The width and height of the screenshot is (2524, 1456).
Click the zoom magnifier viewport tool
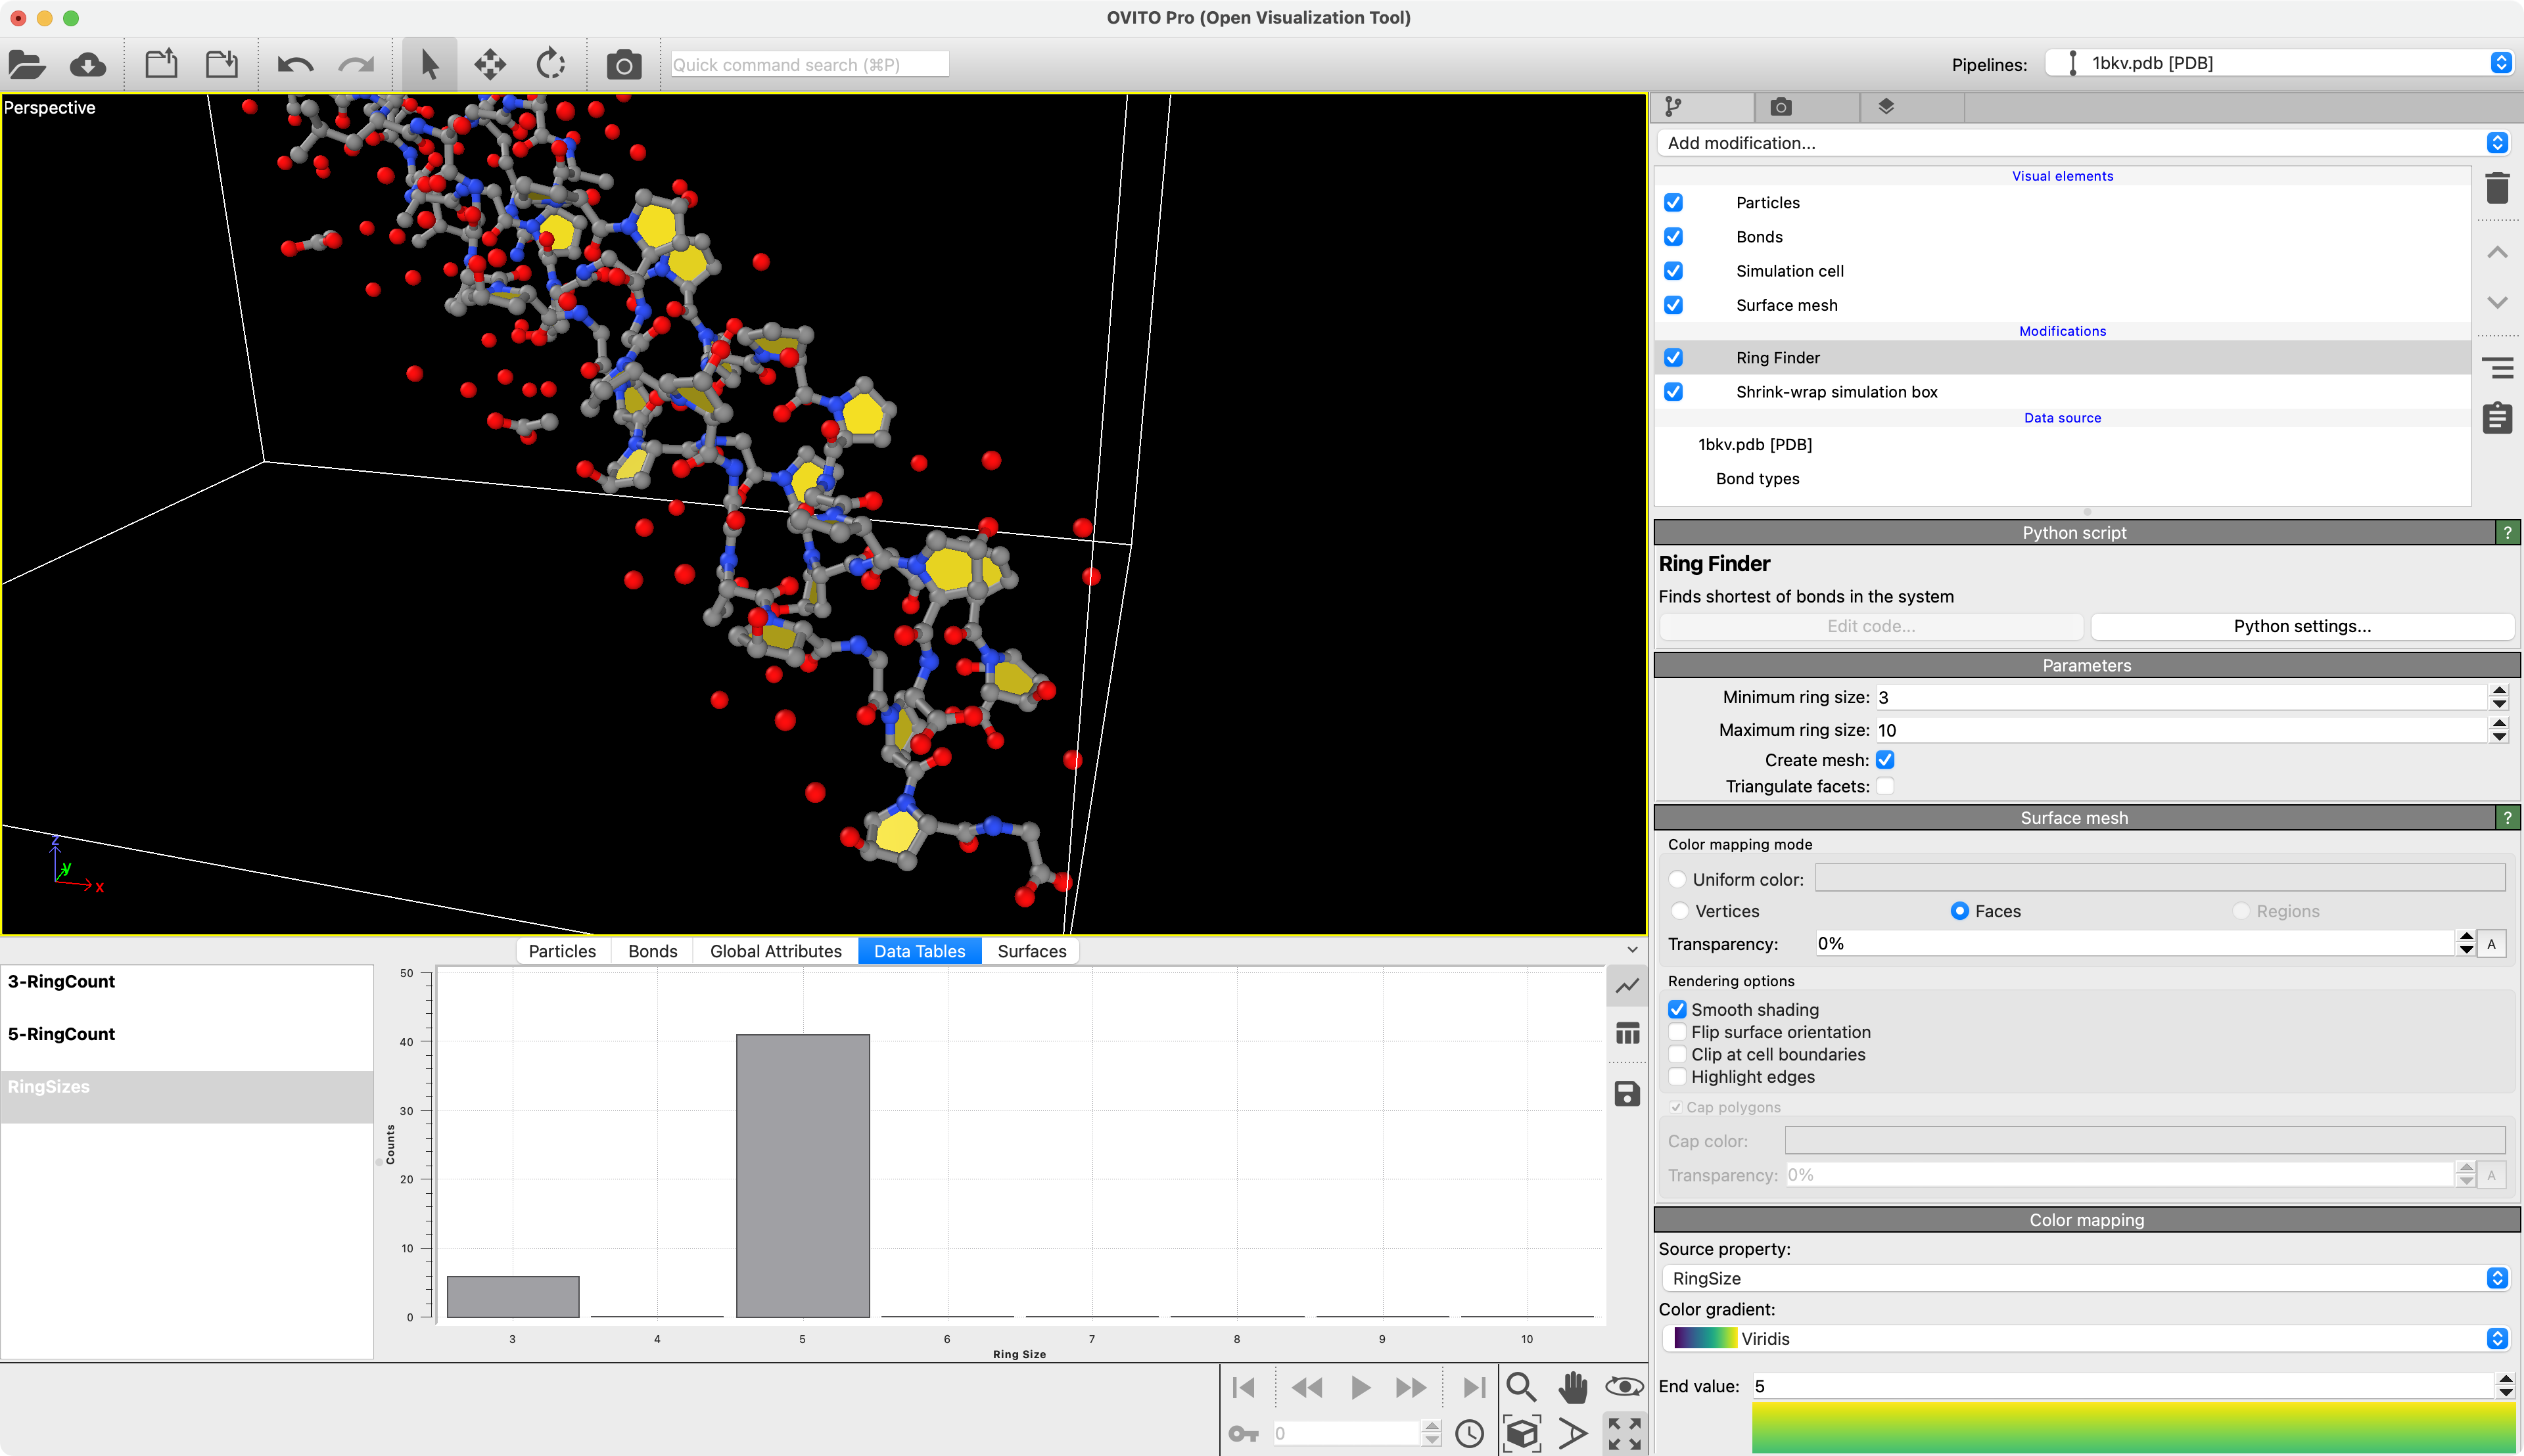[x=1520, y=1387]
